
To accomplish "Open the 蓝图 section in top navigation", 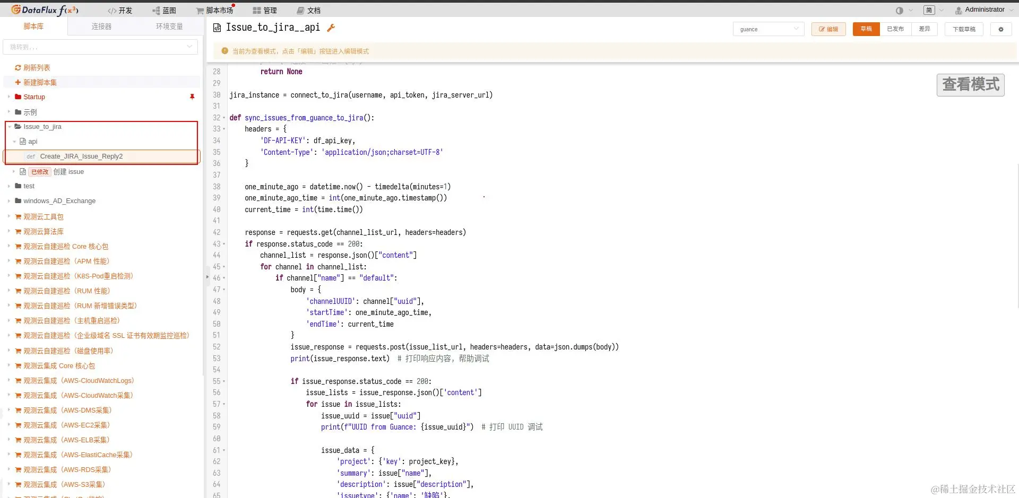I will [x=164, y=11].
